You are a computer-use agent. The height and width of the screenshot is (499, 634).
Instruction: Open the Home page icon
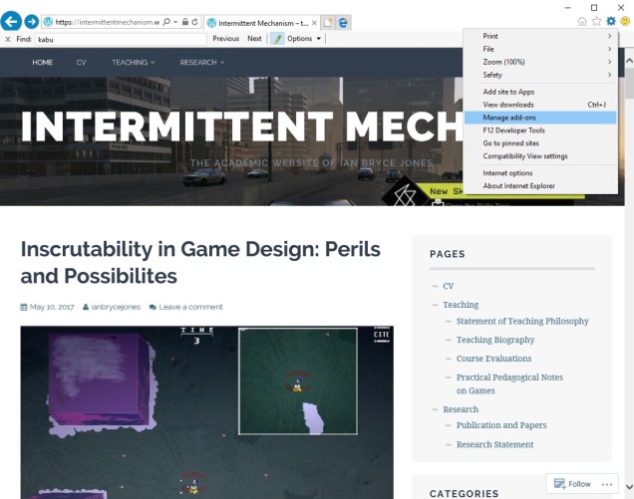[582, 21]
